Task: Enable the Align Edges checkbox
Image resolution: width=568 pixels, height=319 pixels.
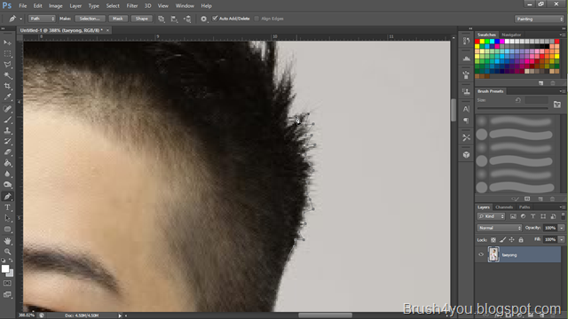Action: [x=256, y=19]
